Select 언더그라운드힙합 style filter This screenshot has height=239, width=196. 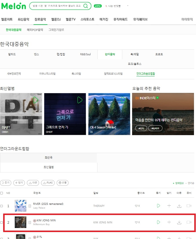click(x=146, y=73)
